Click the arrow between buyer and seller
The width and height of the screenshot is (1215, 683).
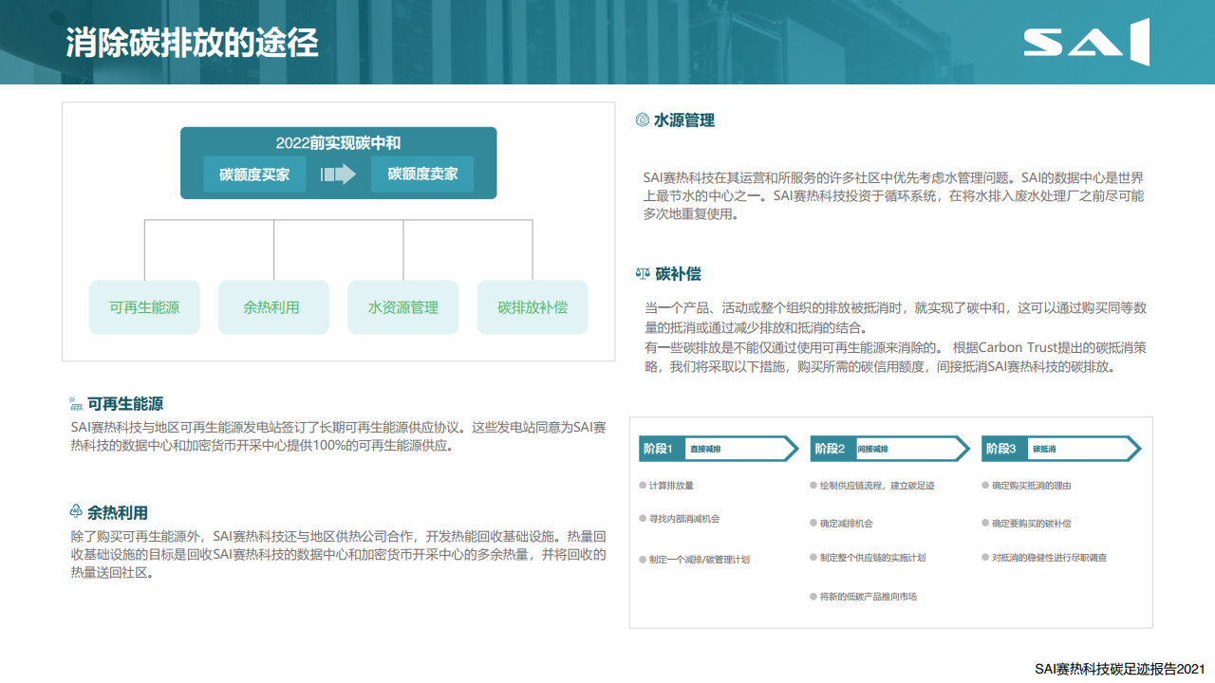(x=338, y=175)
